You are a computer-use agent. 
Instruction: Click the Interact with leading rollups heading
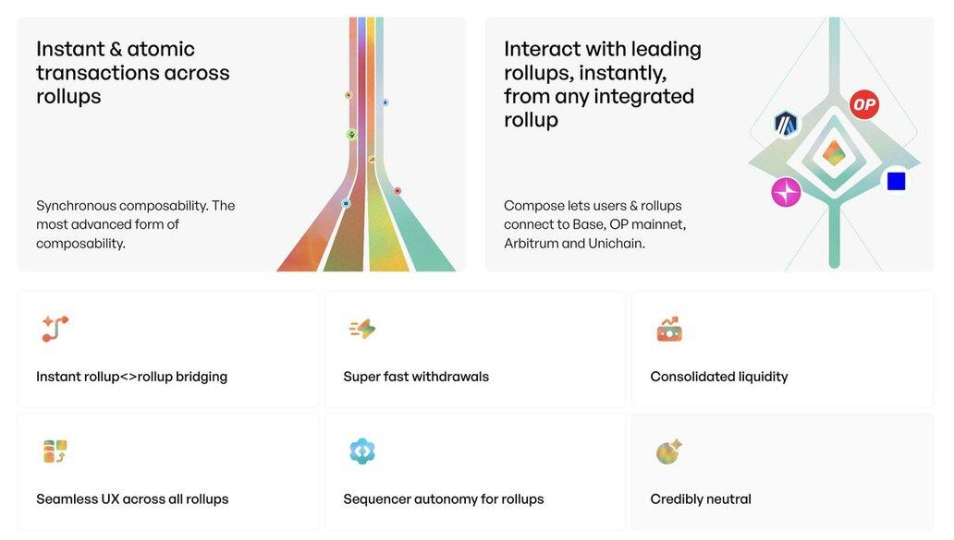603,84
